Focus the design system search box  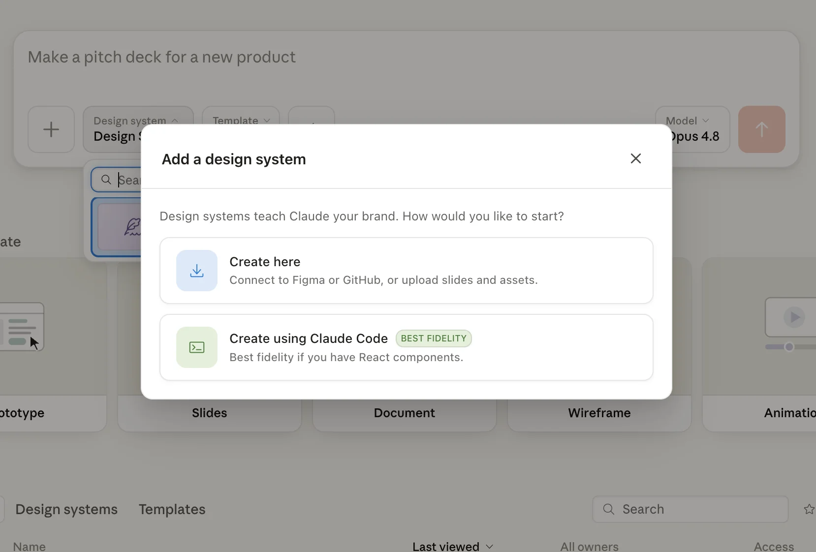[x=117, y=180]
